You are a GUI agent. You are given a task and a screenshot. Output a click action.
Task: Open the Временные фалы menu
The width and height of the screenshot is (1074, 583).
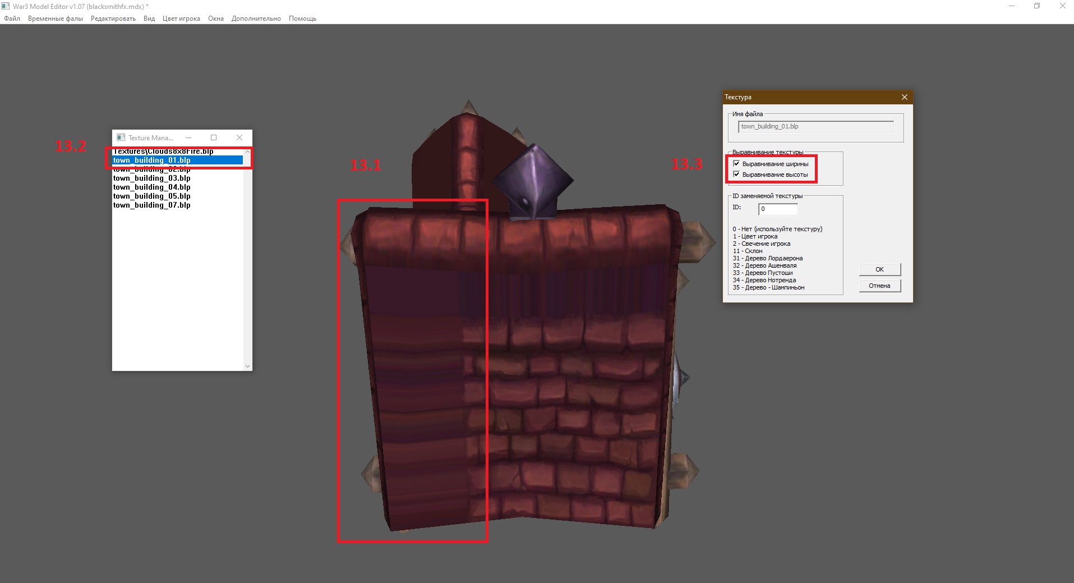[x=56, y=19]
